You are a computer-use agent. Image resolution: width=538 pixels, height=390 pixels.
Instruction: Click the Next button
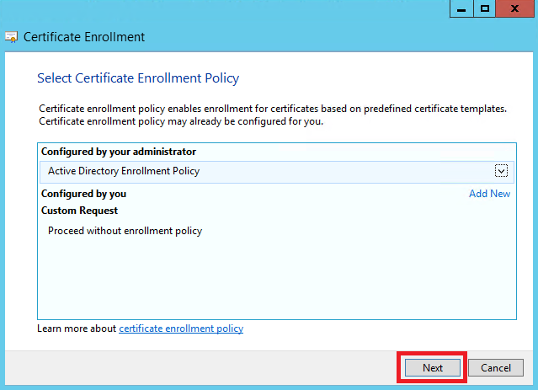pyautogui.click(x=432, y=368)
